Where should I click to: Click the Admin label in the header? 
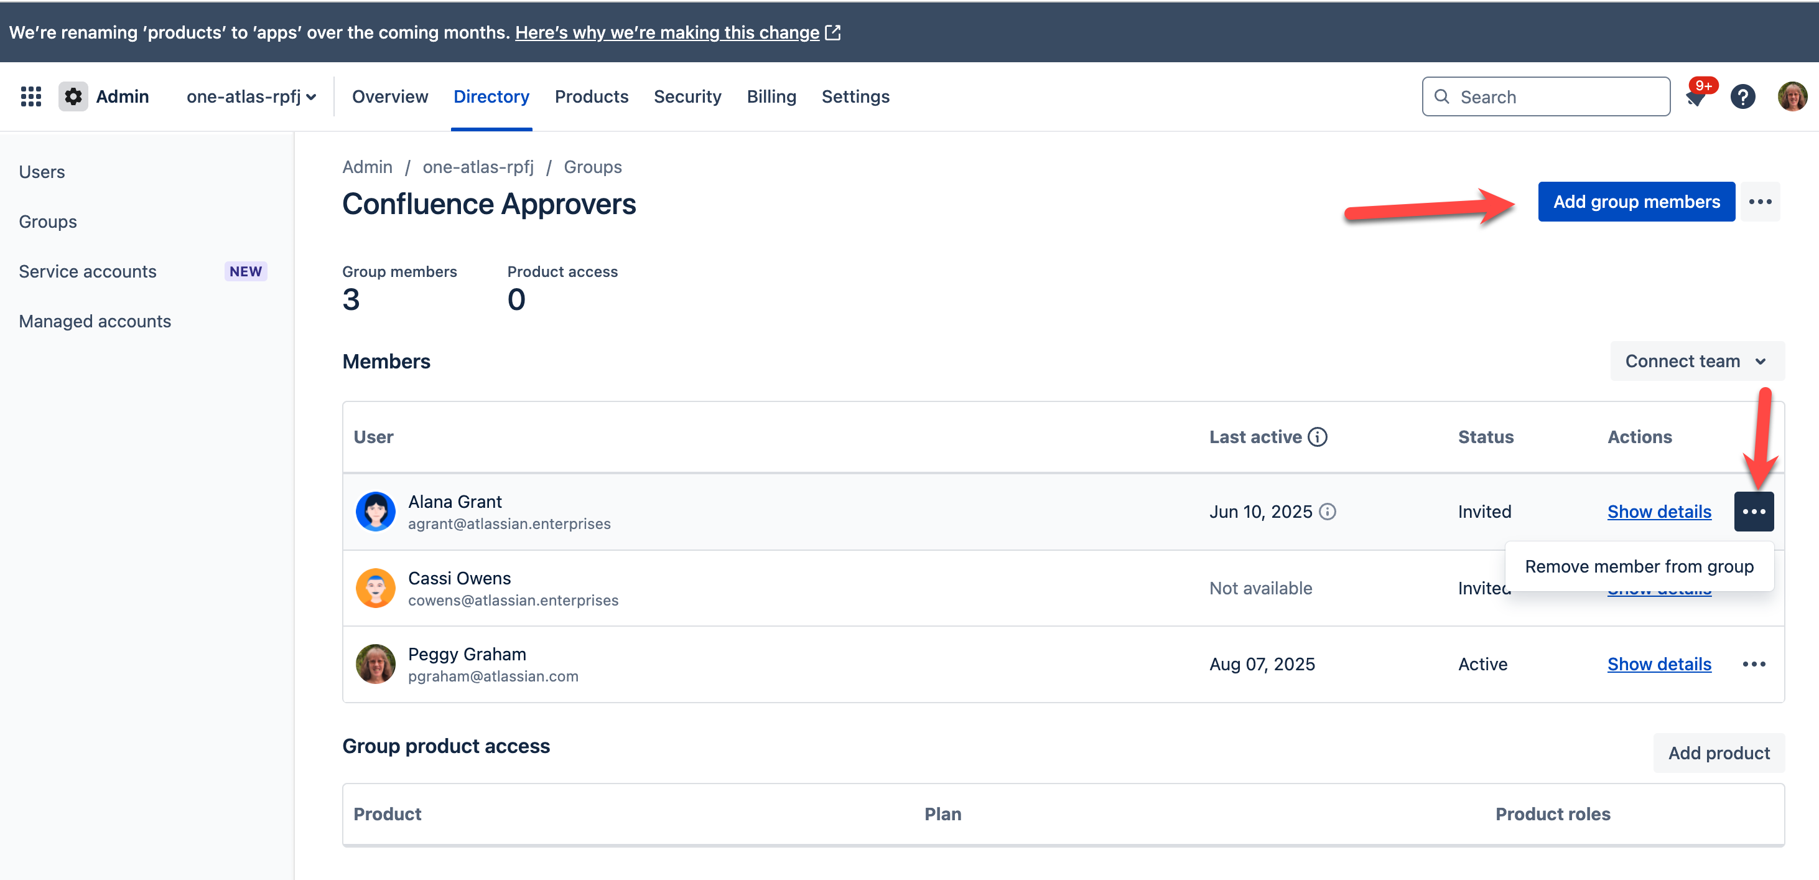click(122, 96)
